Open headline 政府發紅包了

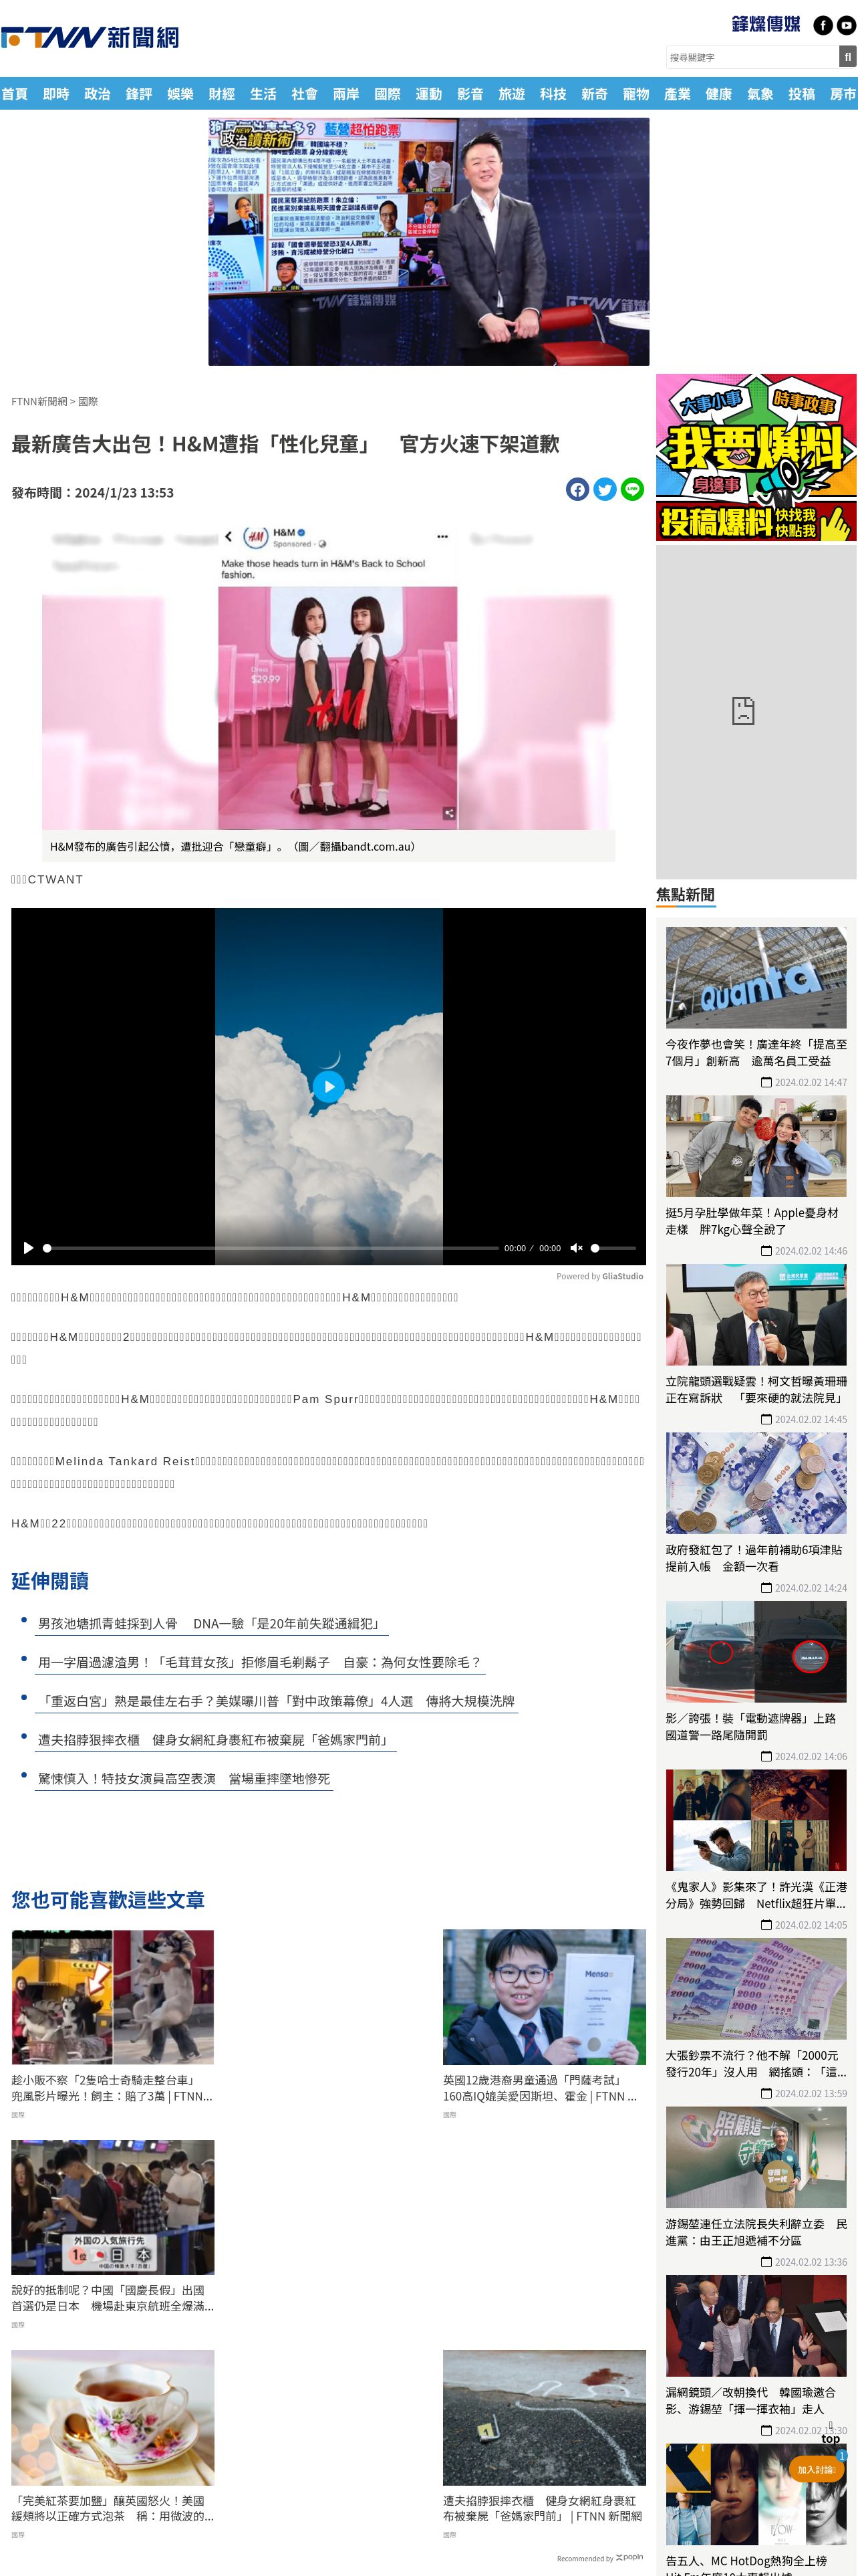click(x=756, y=1558)
